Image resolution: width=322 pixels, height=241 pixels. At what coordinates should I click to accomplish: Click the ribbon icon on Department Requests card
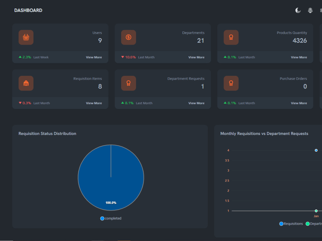[x=128, y=83]
